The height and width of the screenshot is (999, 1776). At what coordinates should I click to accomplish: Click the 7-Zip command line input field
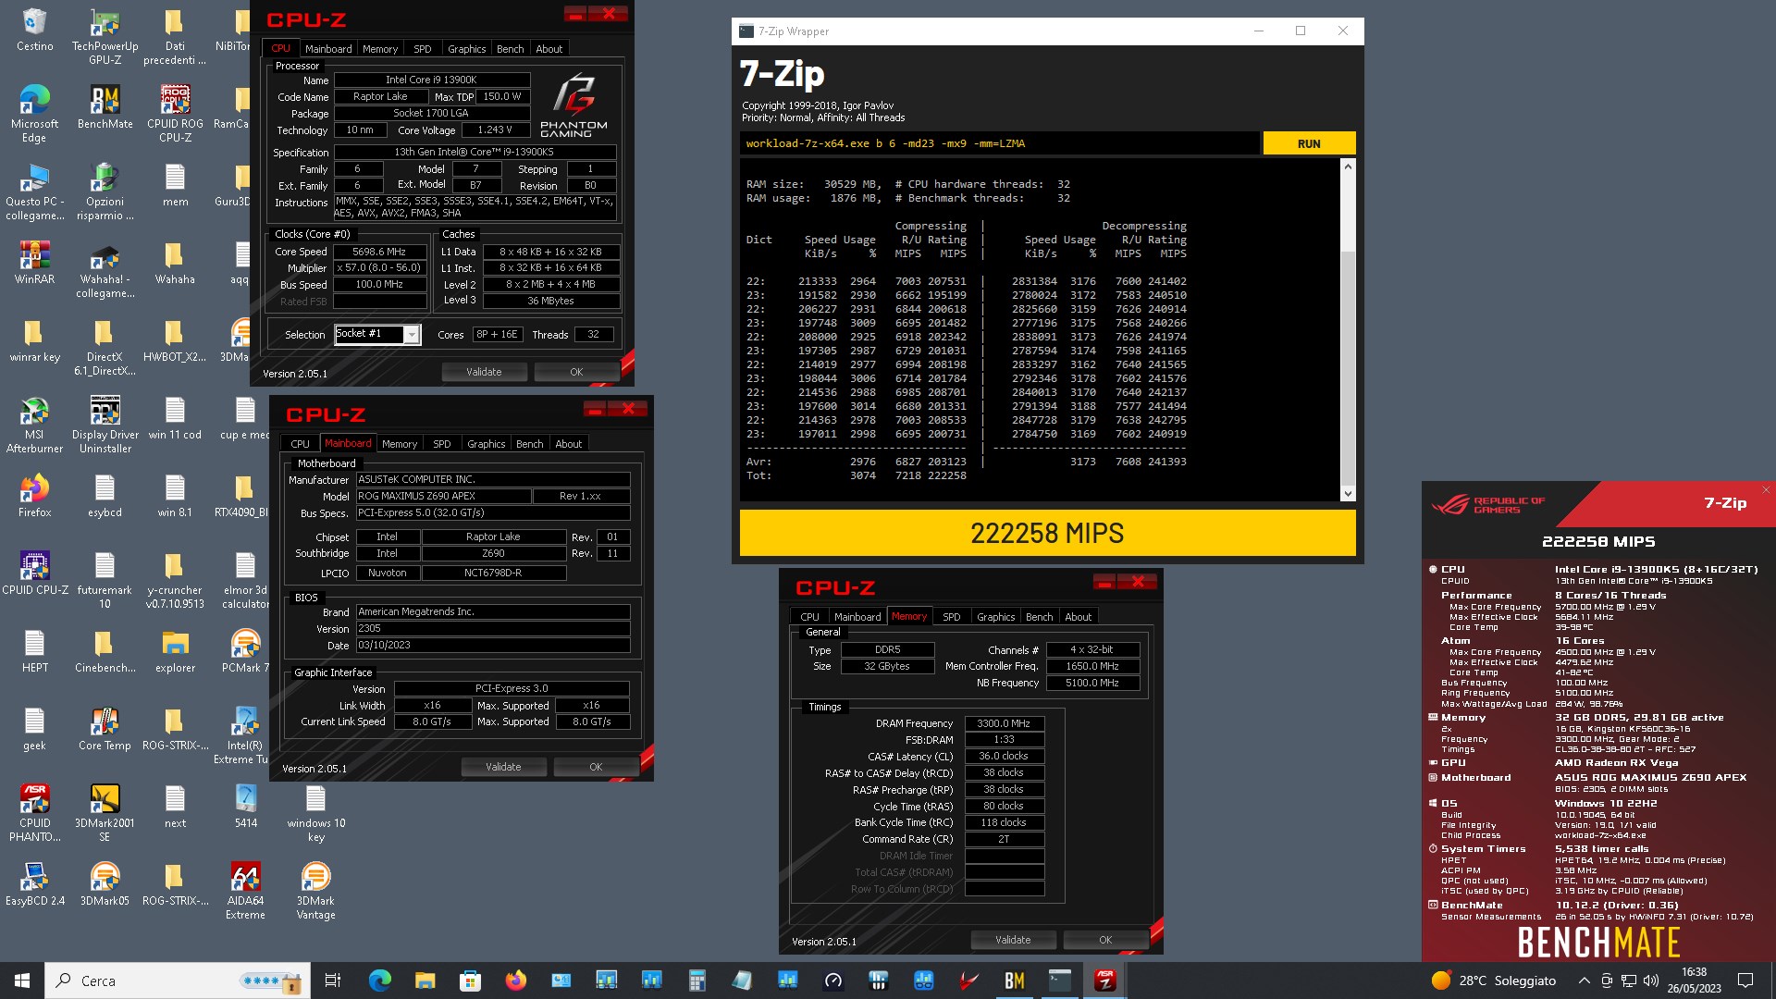(999, 143)
